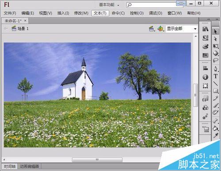
Task: Switch to the 动画编辑器 tab
Action: [29, 166]
